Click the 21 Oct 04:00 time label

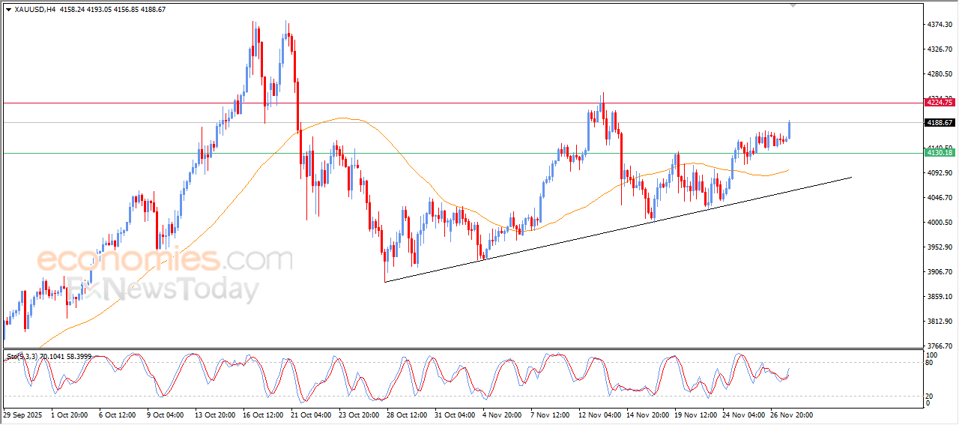pos(312,415)
